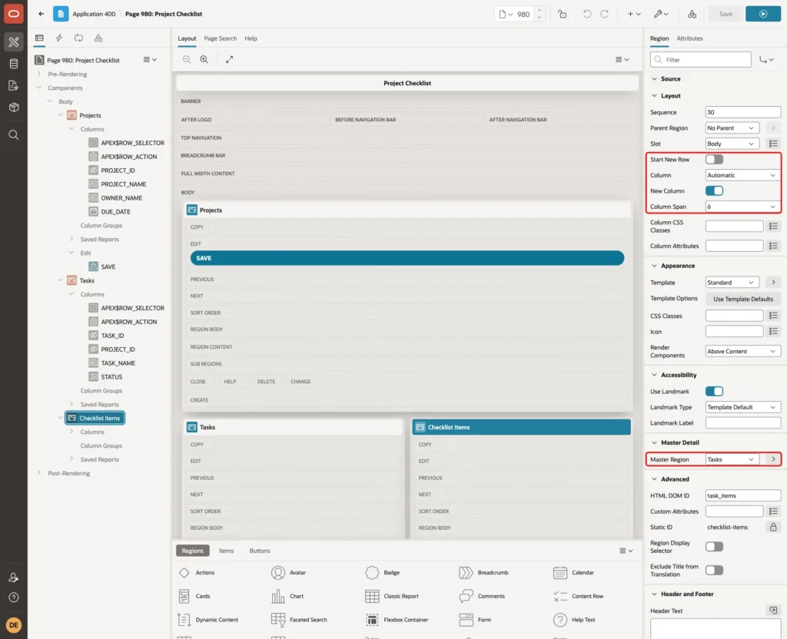Switch to Dynamic Actions lightning tab icon

[58, 38]
